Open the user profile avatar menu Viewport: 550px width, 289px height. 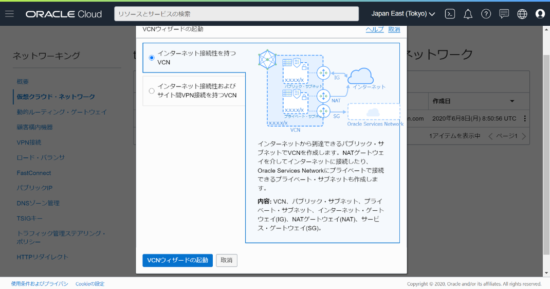click(x=540, y=14)
